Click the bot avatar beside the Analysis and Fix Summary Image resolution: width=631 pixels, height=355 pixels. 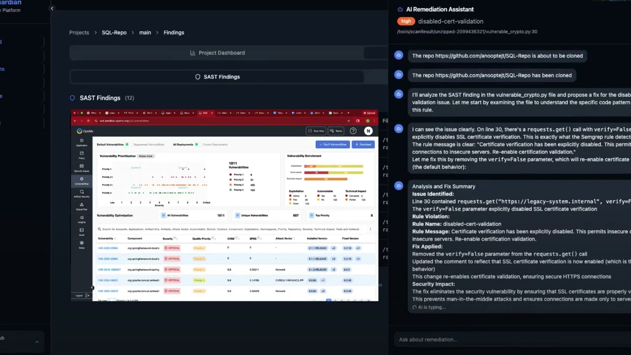pyautogui.click(x=399, y=186)
